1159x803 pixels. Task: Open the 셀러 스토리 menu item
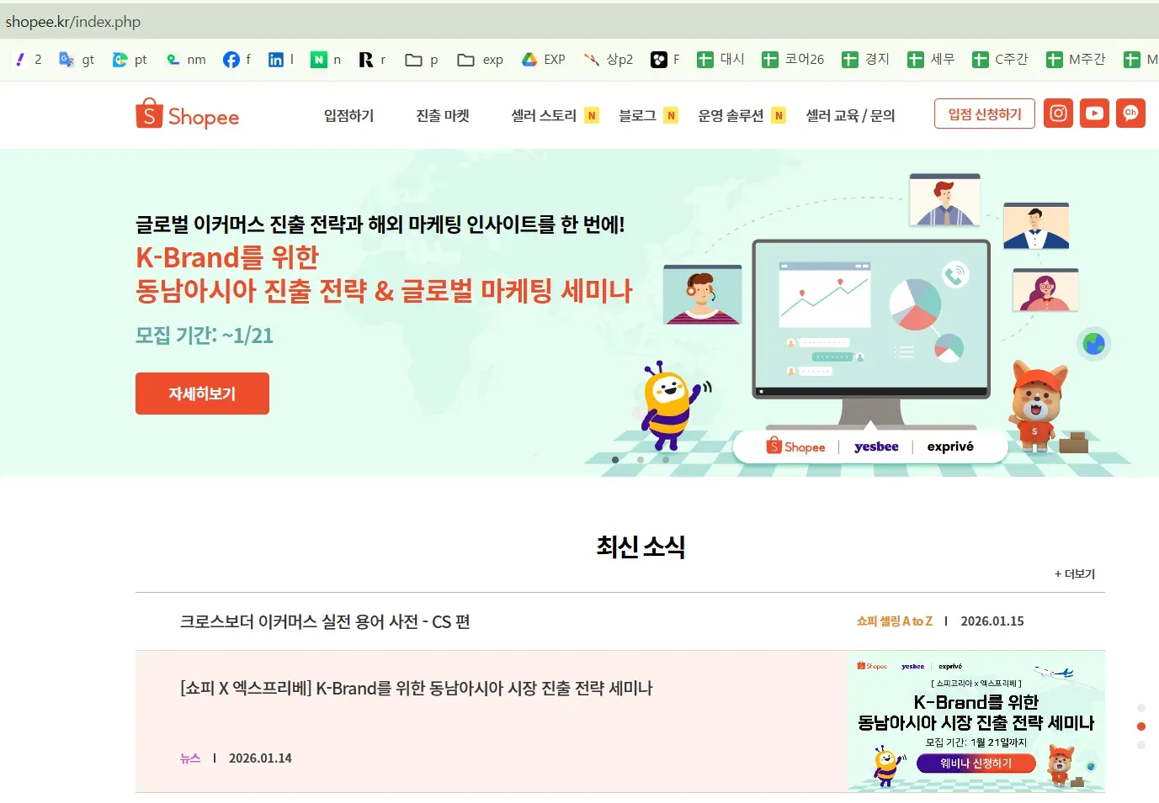tap(548, 115)
